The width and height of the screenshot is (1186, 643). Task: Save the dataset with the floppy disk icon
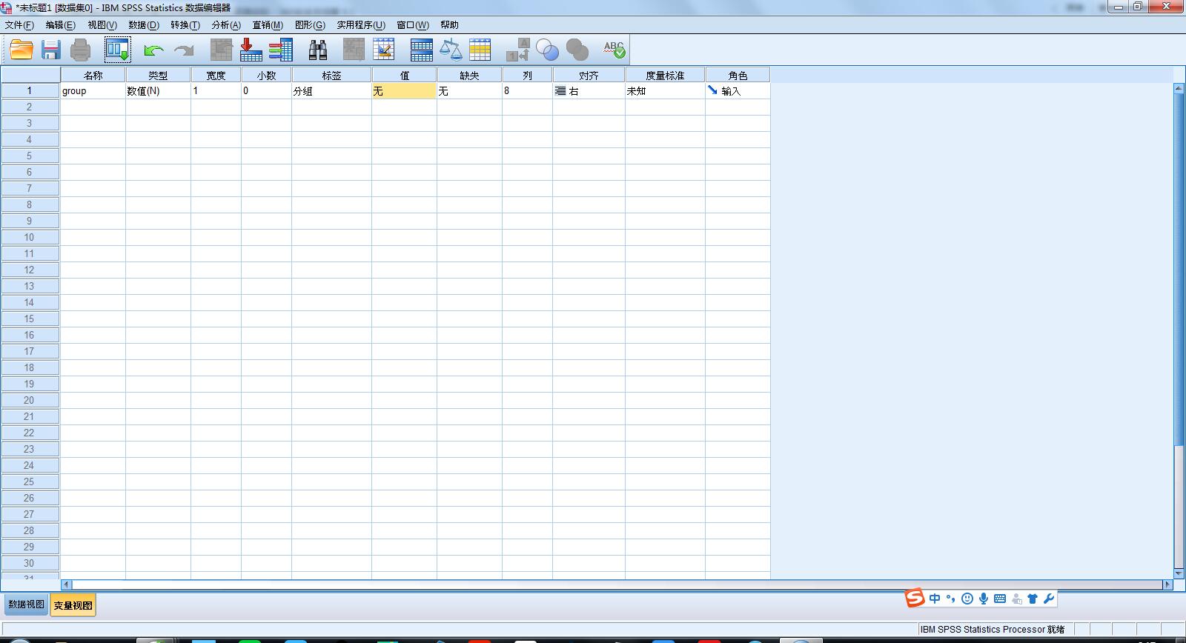[50, 50]
